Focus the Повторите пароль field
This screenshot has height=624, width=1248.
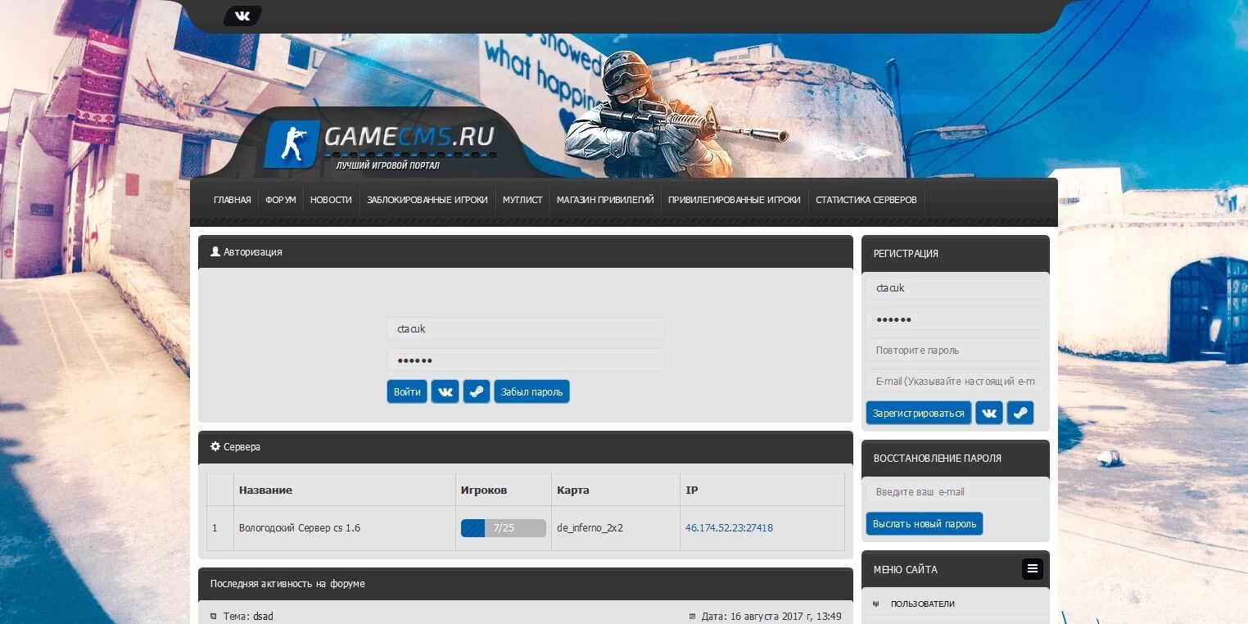956,350
